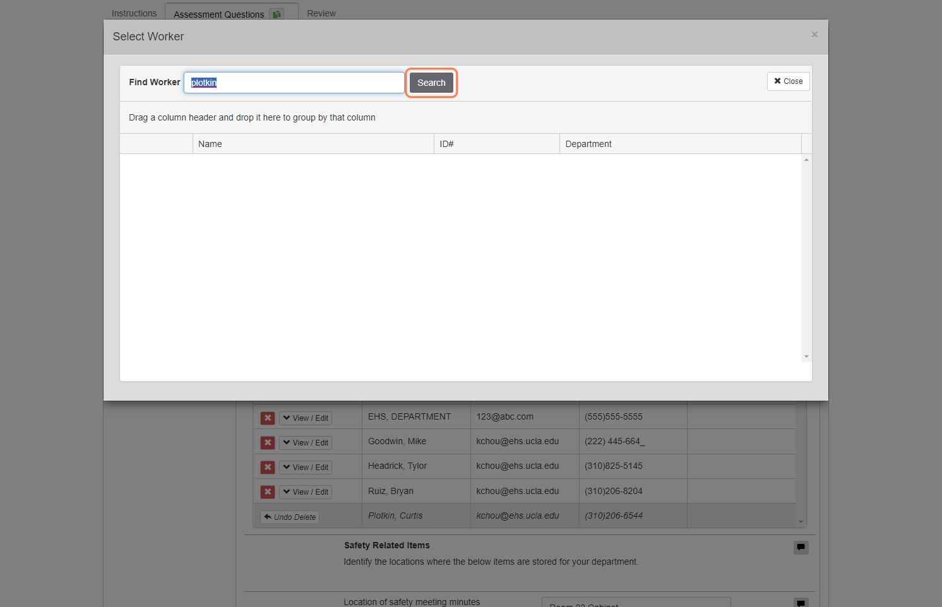Select the email 123@abc.com cell
This screenshot has height=607, width=942.
pyautogui.click(x=504, y=416)
